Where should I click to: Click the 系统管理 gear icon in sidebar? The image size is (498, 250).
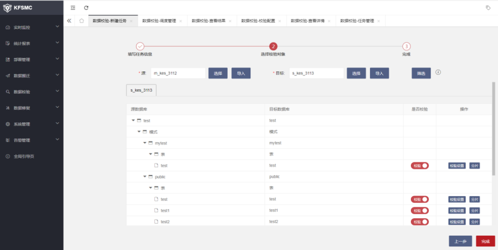tap(8, 124)
